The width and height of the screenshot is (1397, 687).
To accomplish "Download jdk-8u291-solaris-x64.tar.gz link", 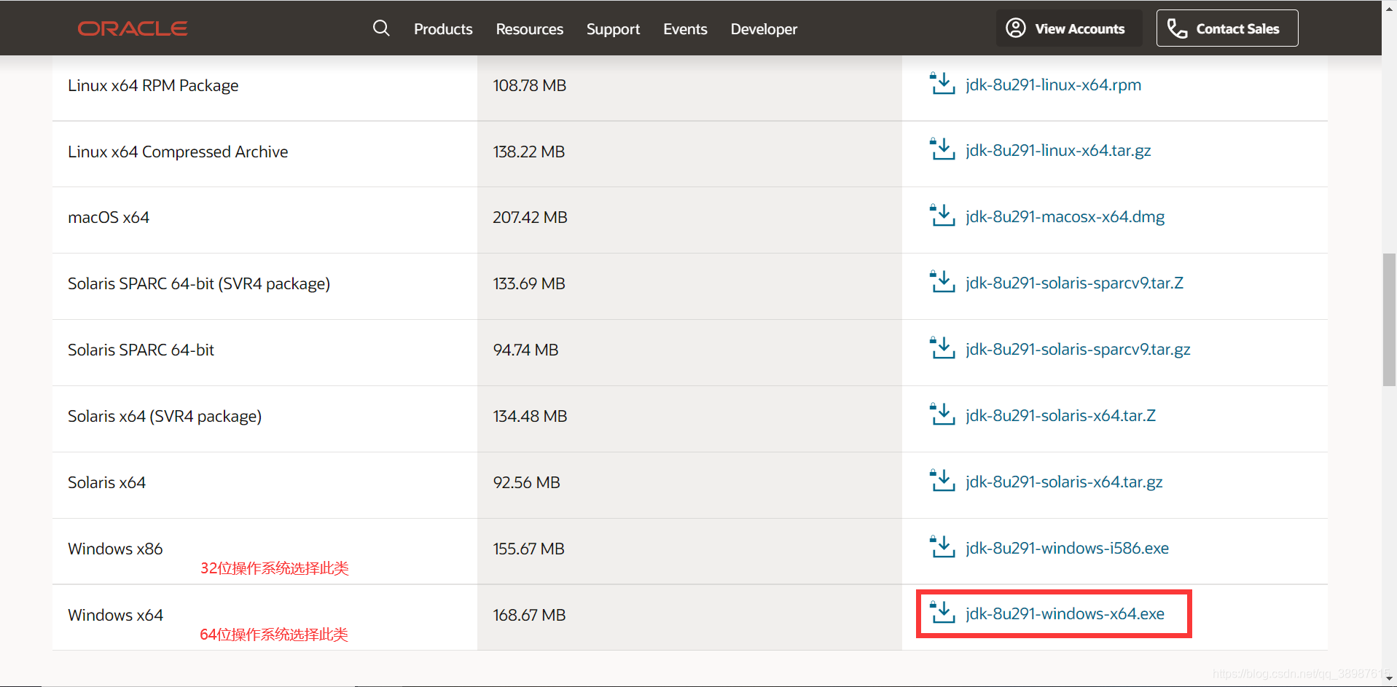I will 1064,482.
